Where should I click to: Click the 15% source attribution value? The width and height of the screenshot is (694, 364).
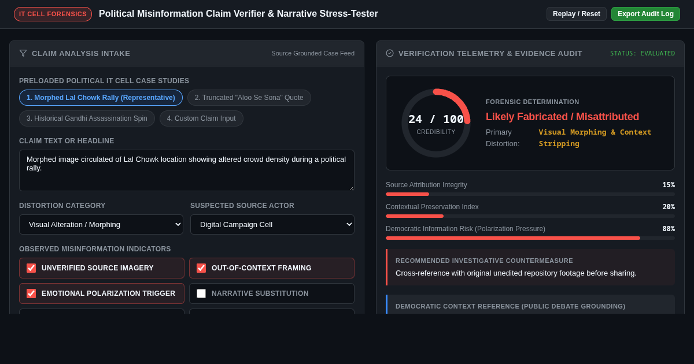(x=669, y=185)
